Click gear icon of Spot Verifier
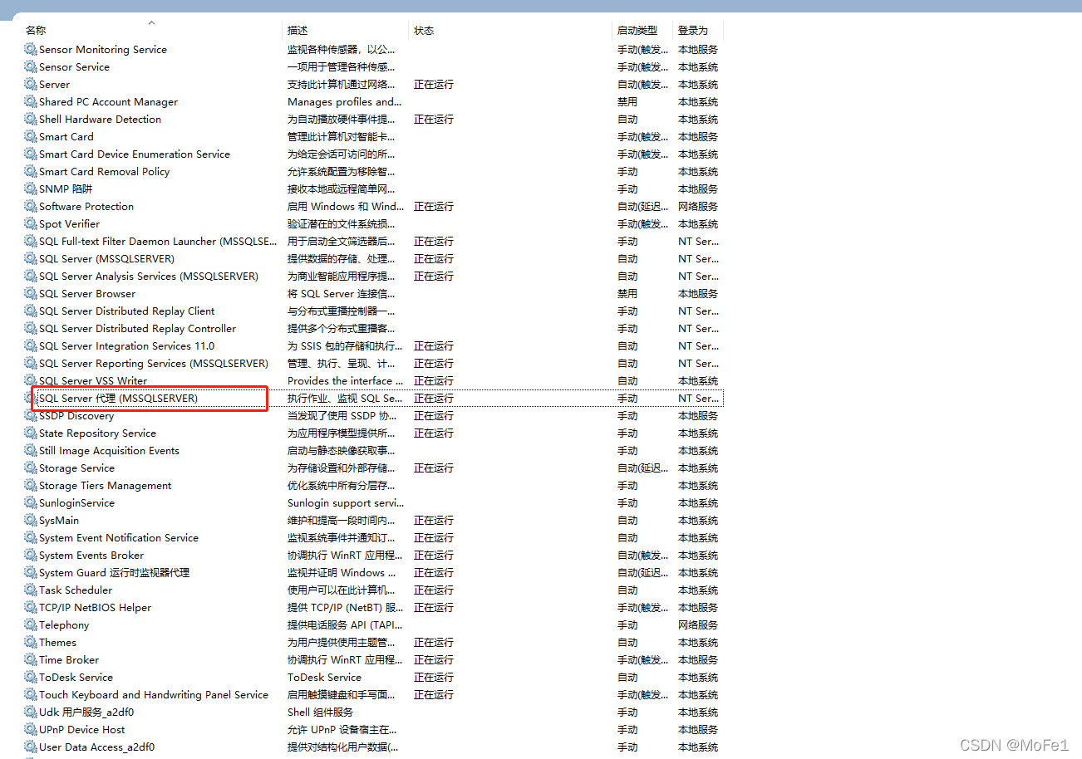The image size is (1082, 759). (x=31, y=223)
